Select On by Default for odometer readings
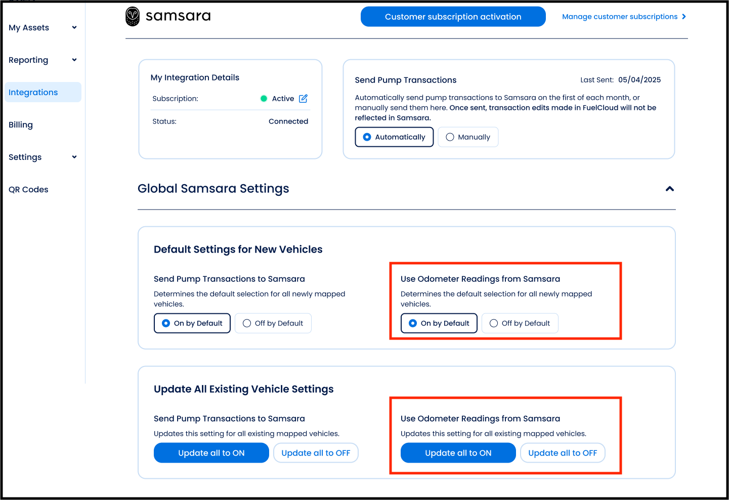This screenshot has height=500, width=729. pyautogui.click(x=439, y=323)
